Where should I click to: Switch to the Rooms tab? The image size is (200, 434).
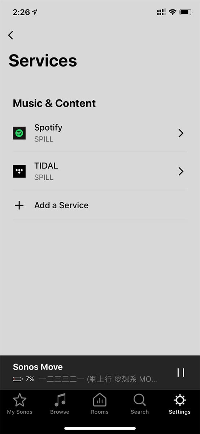tap(100, 404)
